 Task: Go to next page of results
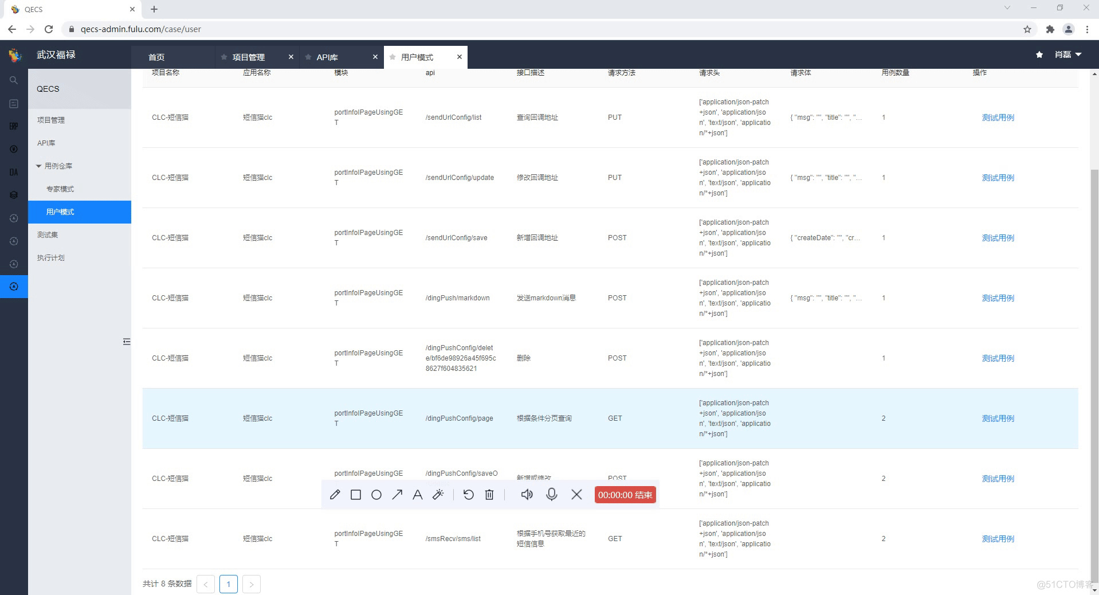pos(252,584)
